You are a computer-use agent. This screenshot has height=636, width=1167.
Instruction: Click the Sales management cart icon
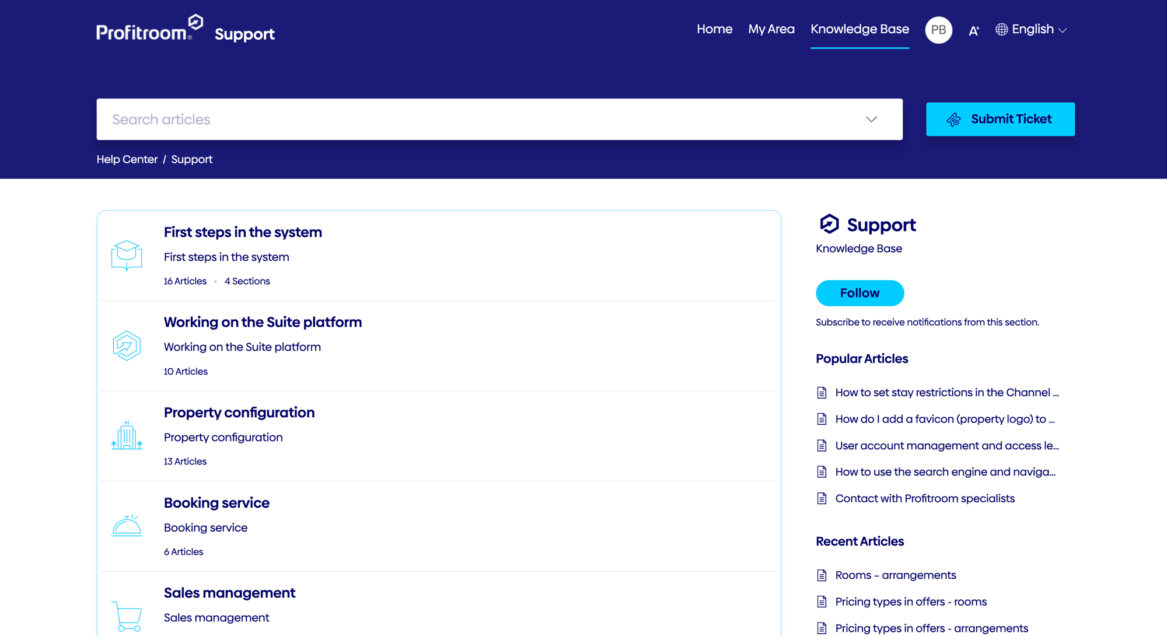click(127, 616)
